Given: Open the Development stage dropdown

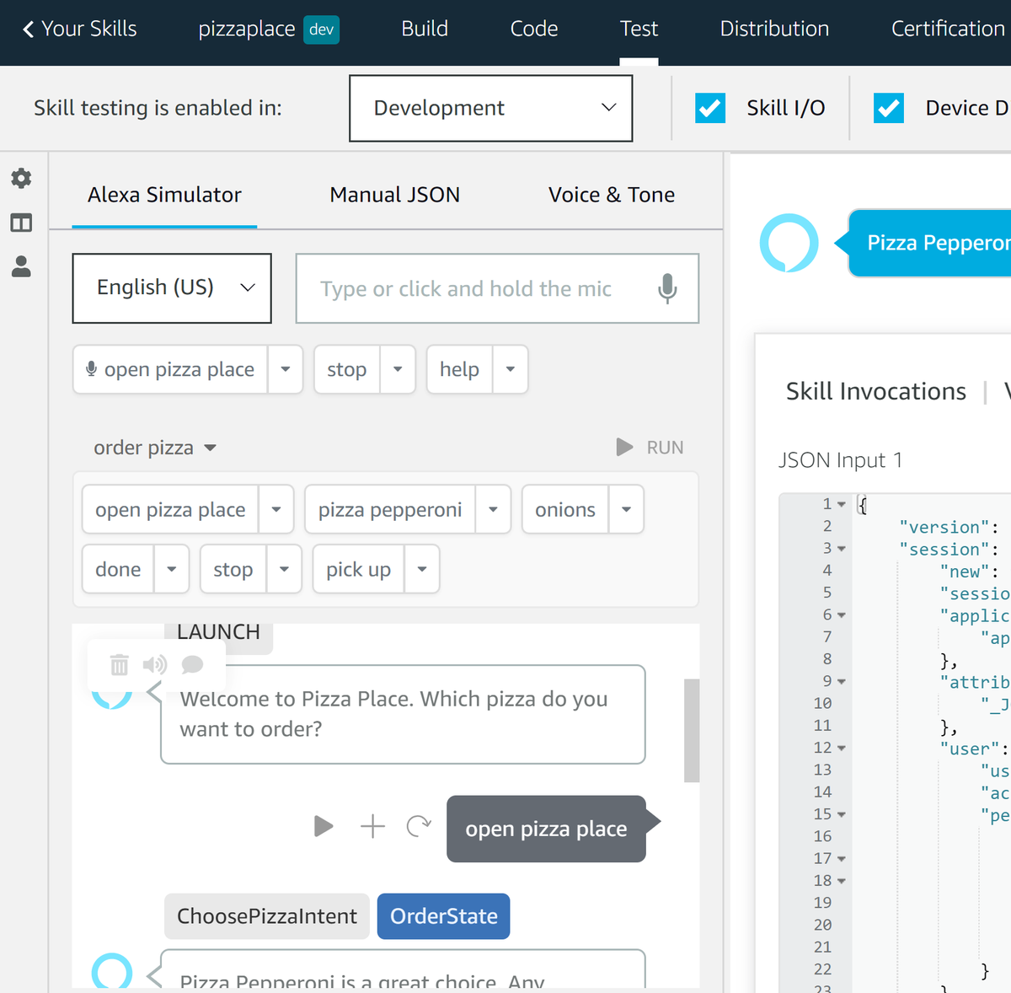Looking at the screenshot, I should point(491,108).
